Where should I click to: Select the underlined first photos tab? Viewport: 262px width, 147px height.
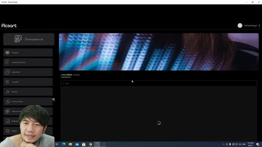(x=66, y=75)
